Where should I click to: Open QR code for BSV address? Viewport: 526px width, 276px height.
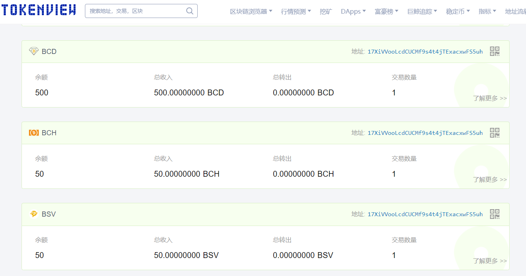coord(495,214)
